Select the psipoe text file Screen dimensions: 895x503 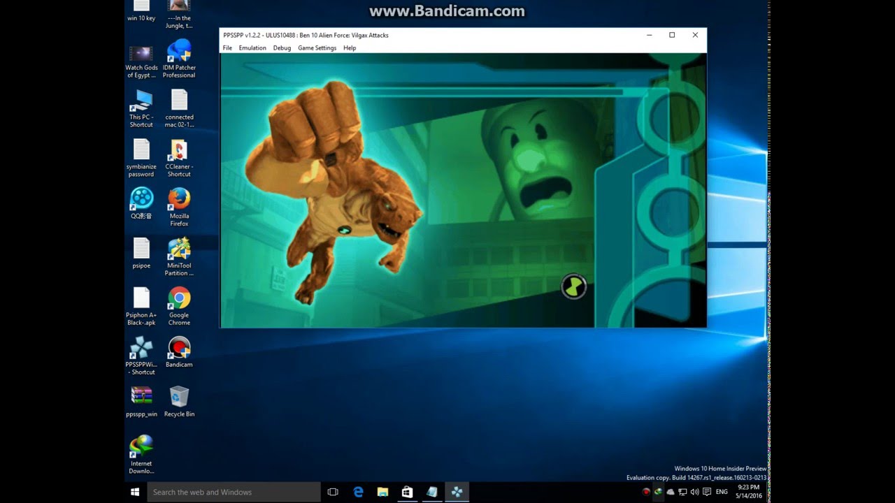[141, 253]
